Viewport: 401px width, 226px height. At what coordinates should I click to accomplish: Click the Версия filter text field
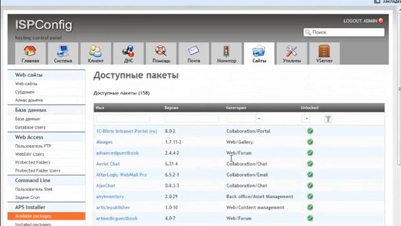coord(192,119)
